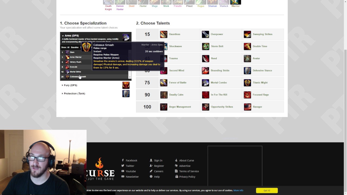Click the Trauma talent name
Screen dimensions: 347x195
click(x=173, y=58)
